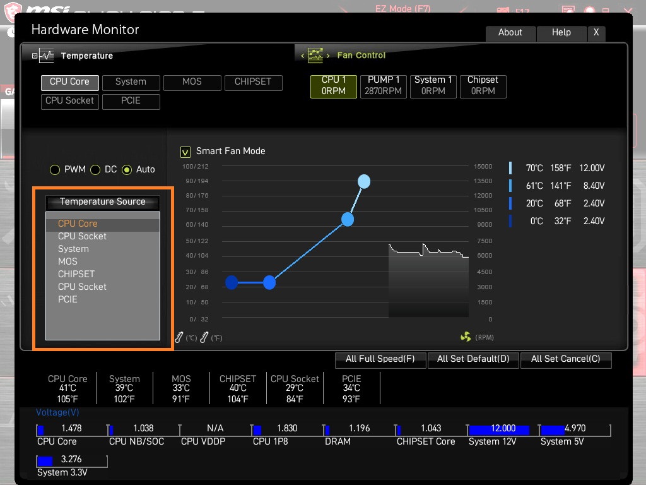Click System 39°C temperature readout

124,388
